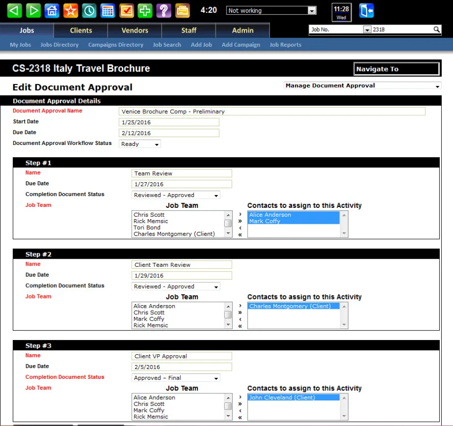Open the Navigate To dropdown
The image size is (453, 426).
point(396,69)
